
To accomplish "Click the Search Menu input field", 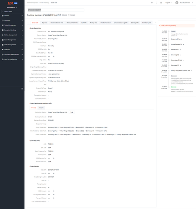I will point(12,12).
